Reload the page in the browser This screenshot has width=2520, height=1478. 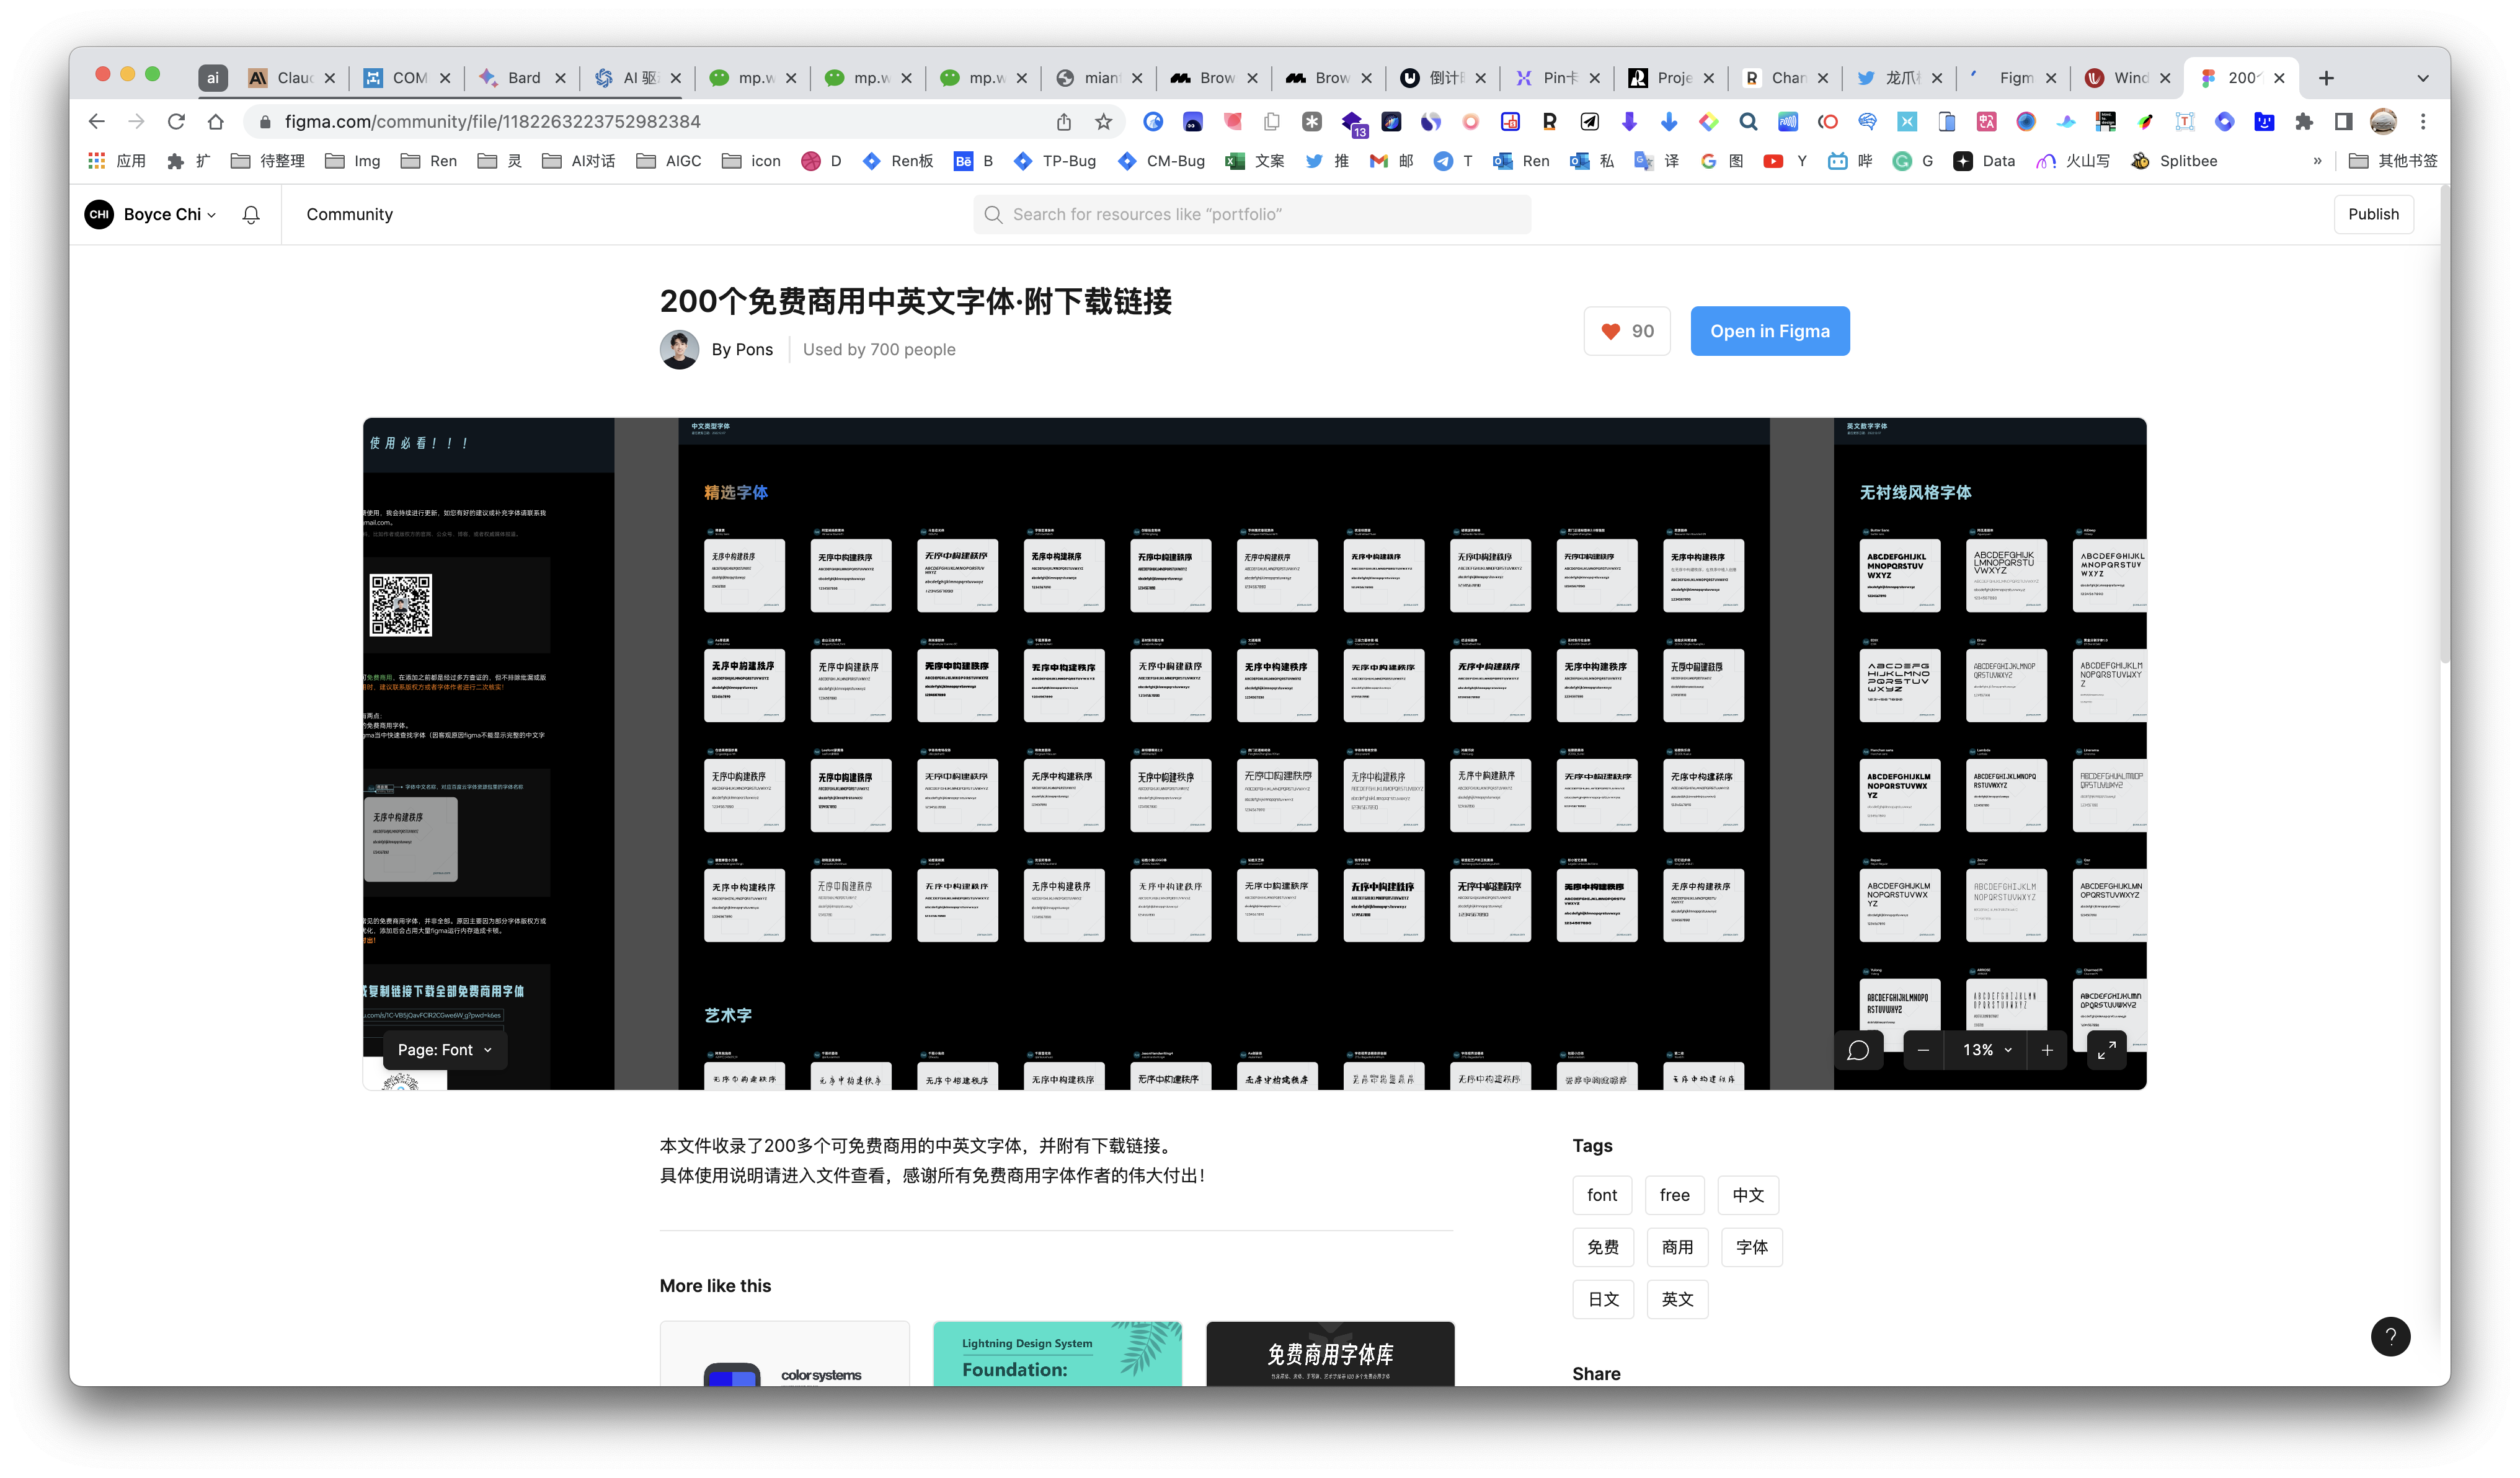click(x=176, y=122)
